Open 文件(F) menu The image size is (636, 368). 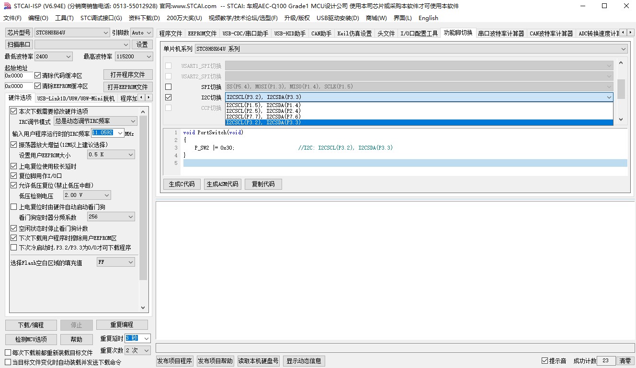click(x=12, y=18)
